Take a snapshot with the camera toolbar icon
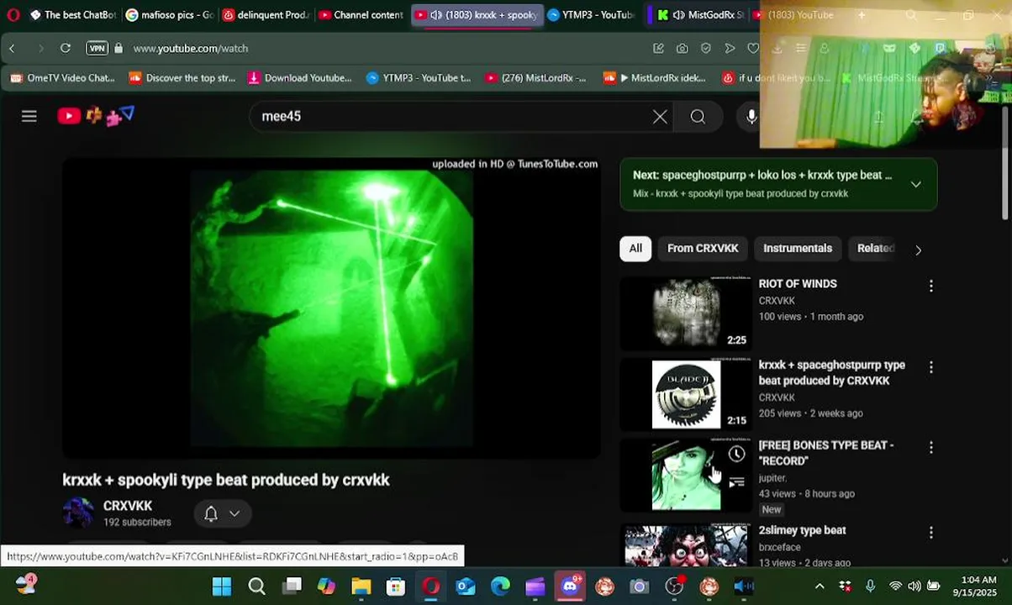 (x=682, y=49)
